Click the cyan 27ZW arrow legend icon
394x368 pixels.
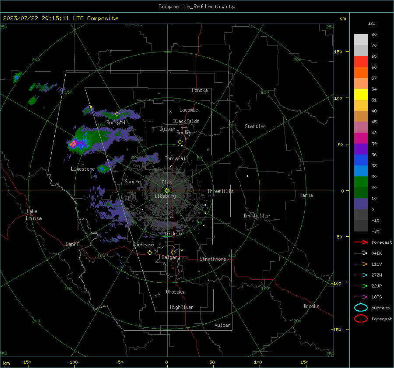pos(361,275)
